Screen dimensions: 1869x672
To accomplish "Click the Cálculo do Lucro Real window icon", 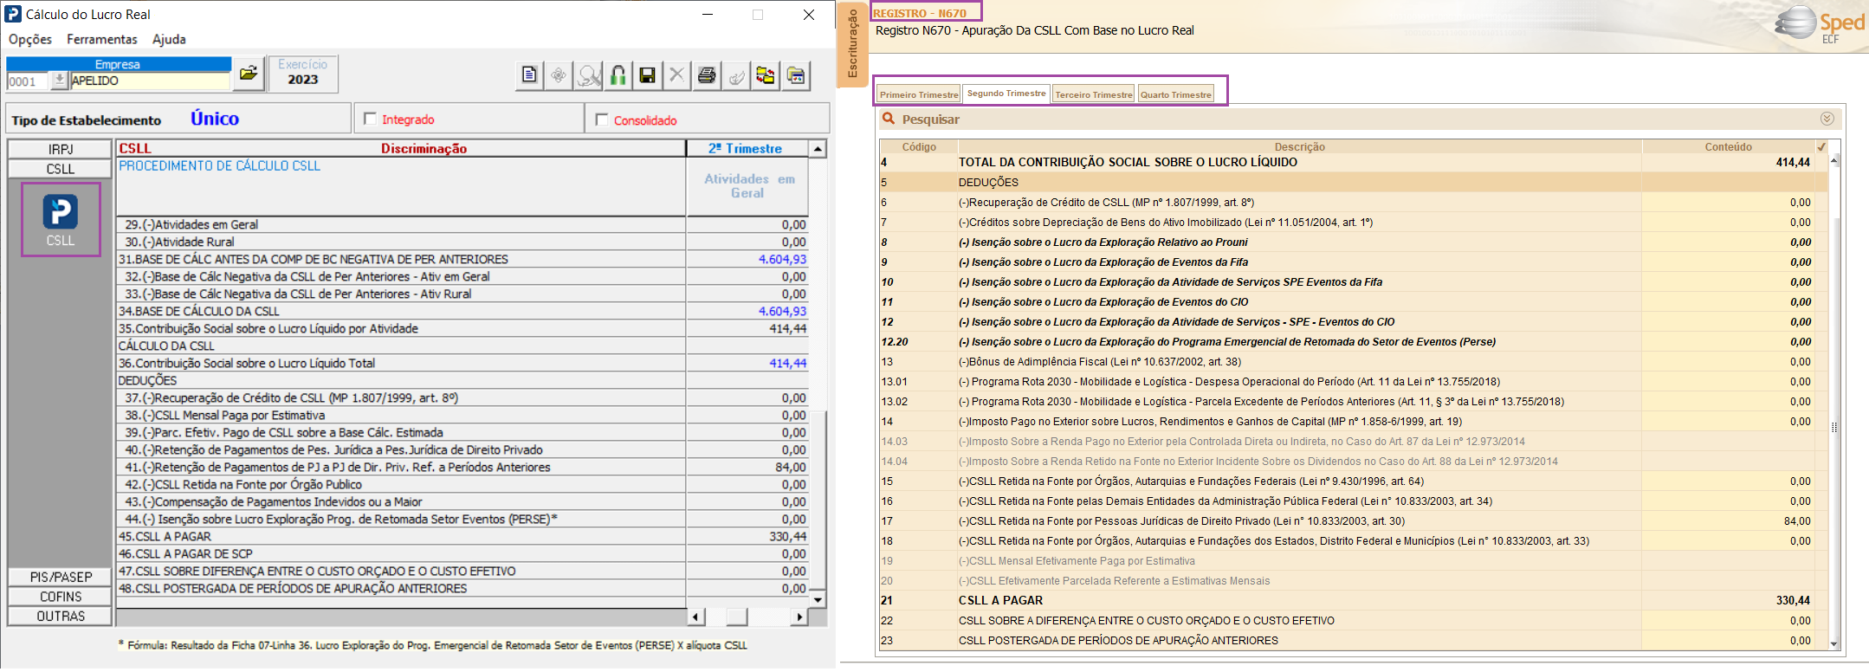I will [13, 14].
